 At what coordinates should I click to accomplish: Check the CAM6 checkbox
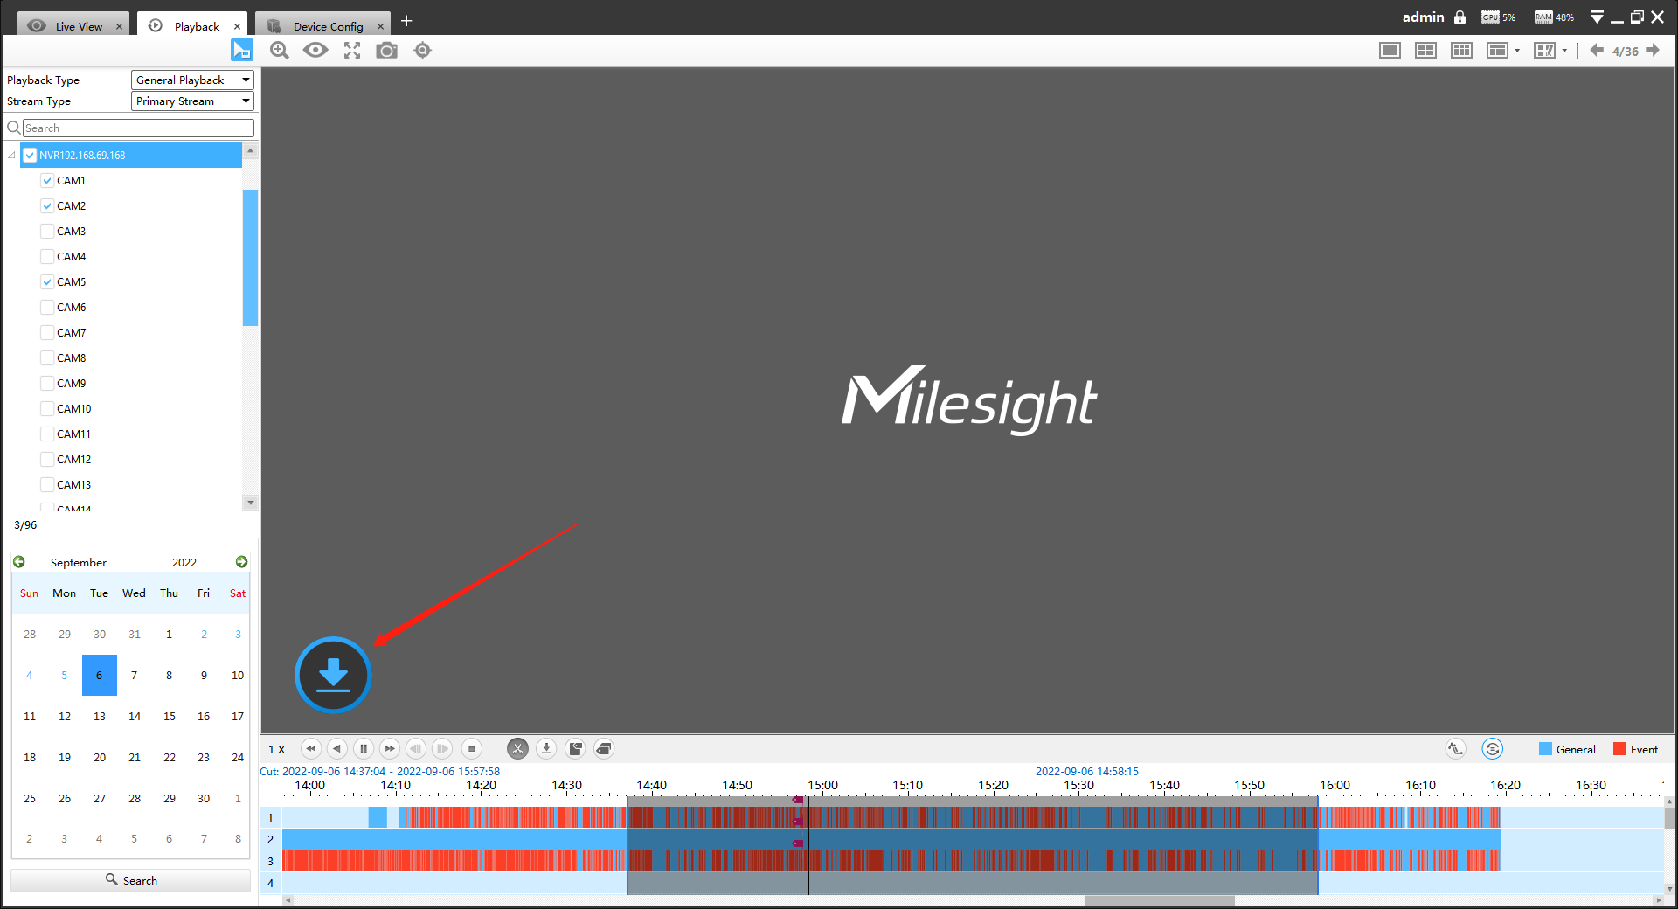click(47, 307)
